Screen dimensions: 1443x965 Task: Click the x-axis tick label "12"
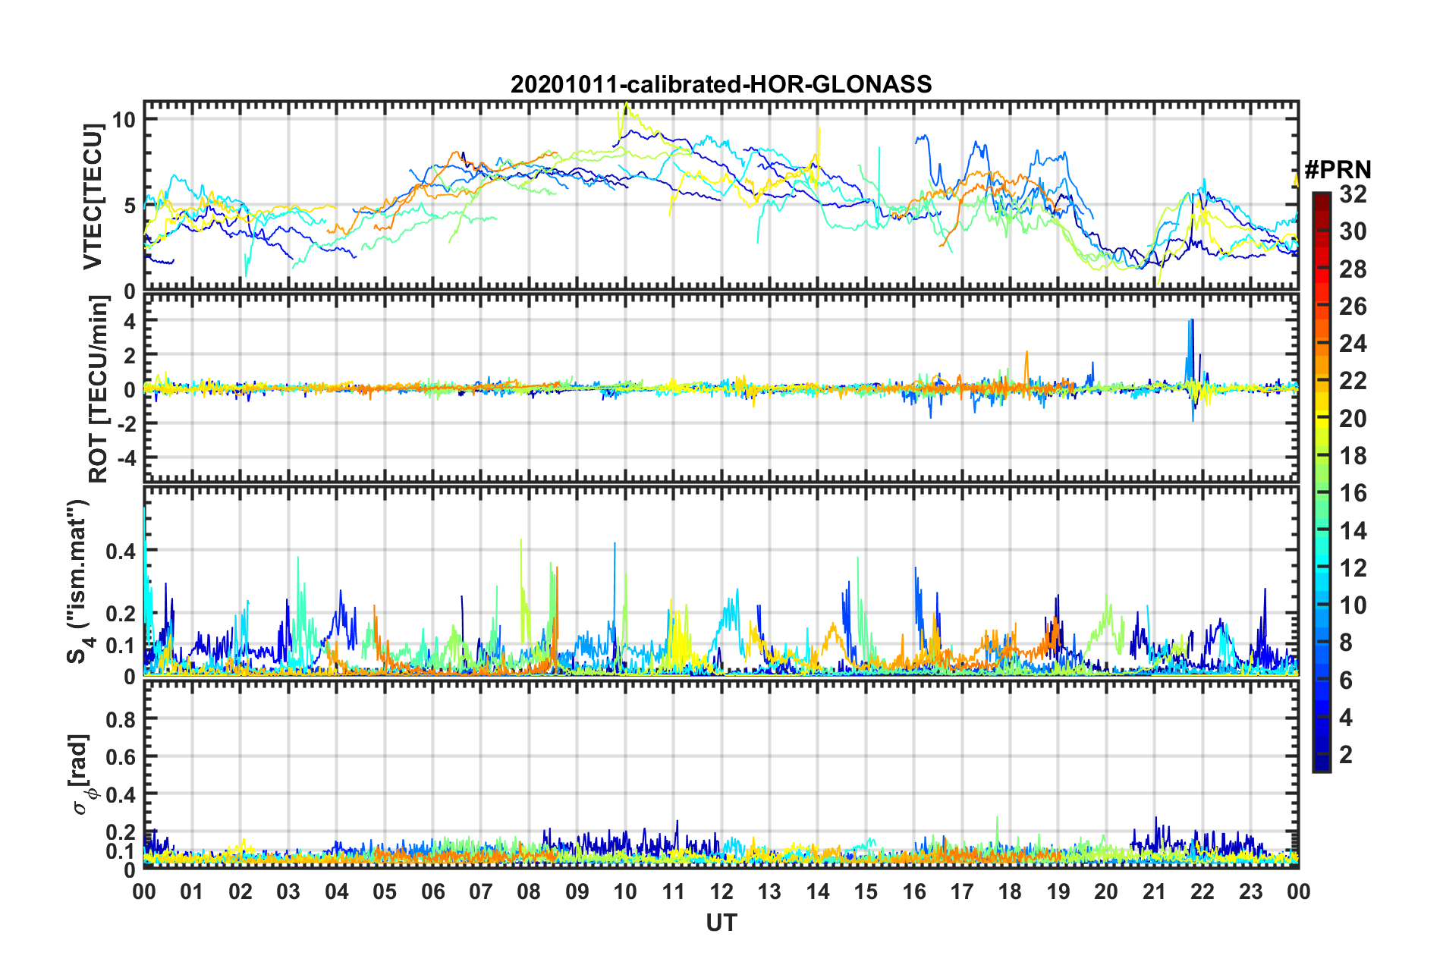[721, 891]
